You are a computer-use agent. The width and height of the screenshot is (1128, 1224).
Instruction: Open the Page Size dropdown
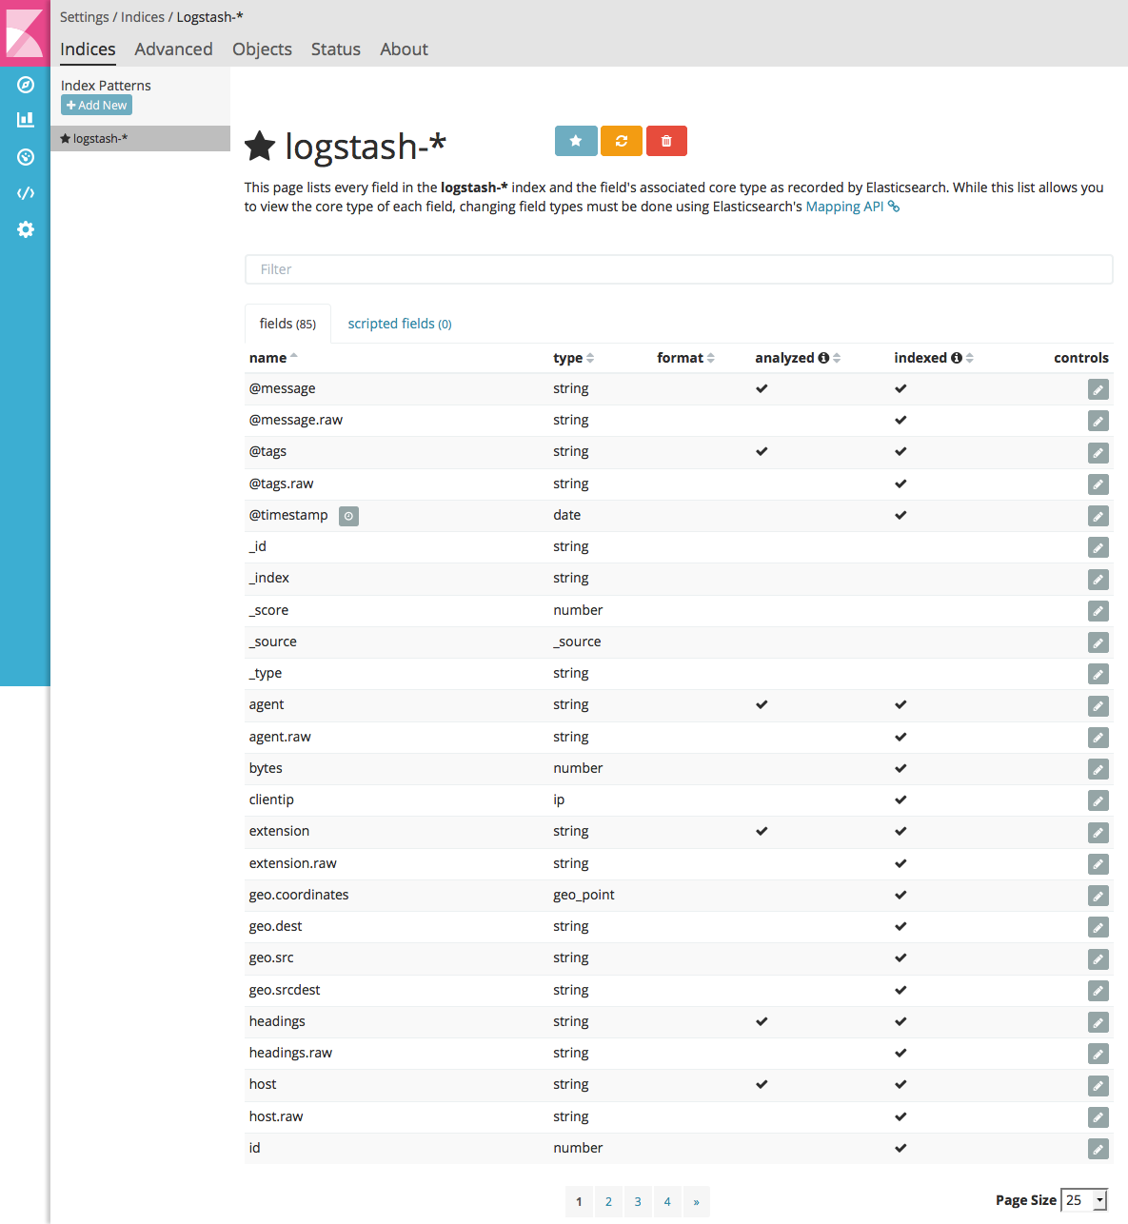1083,1200
